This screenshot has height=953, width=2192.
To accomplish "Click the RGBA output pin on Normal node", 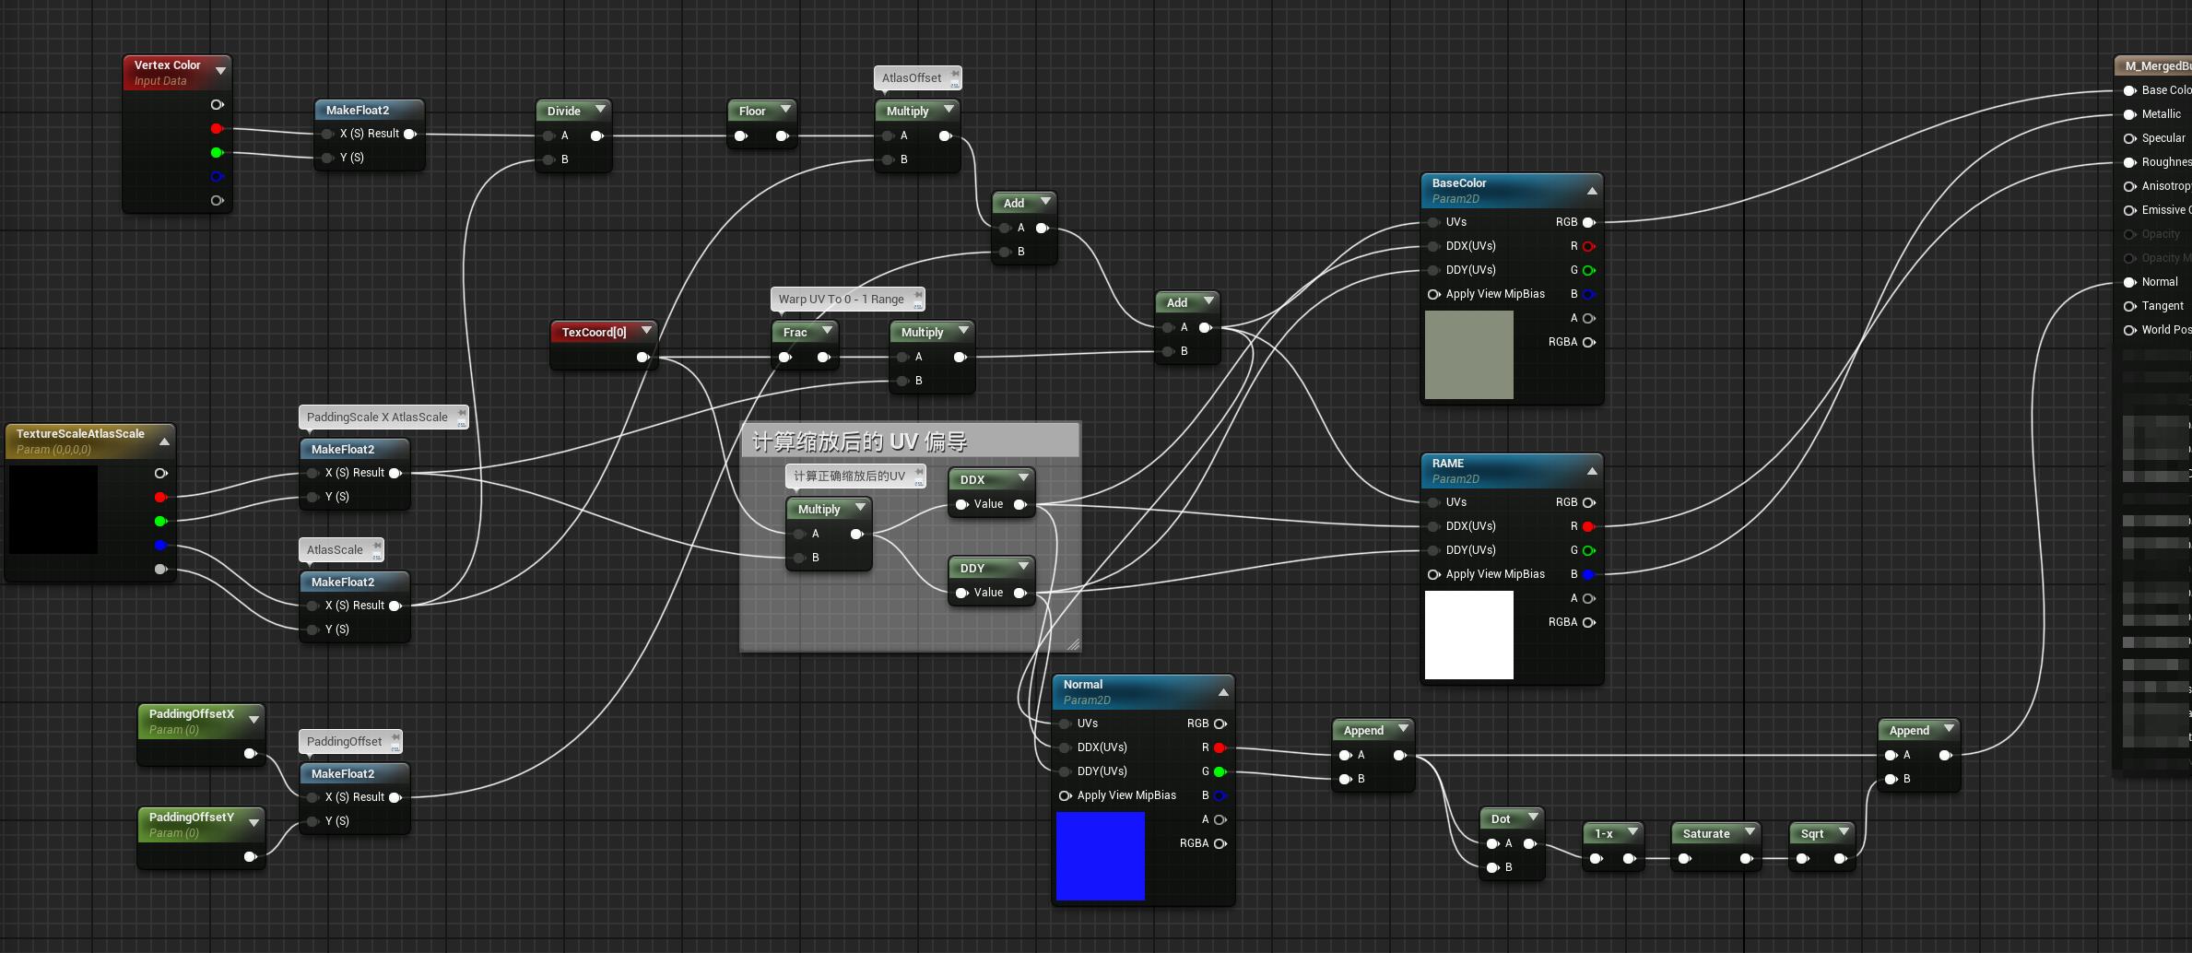I will pos(1220,843).
